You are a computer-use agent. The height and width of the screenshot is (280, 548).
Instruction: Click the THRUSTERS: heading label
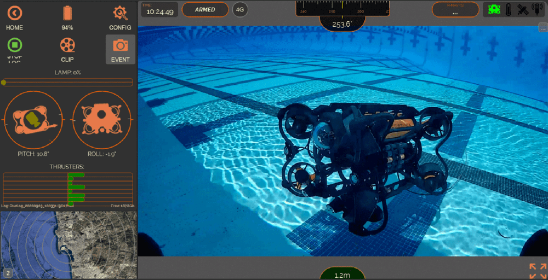tap(68, 167)
